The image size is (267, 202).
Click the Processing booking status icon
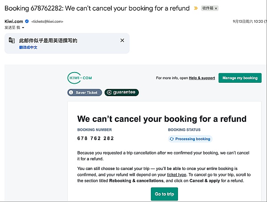click(172, 139)
